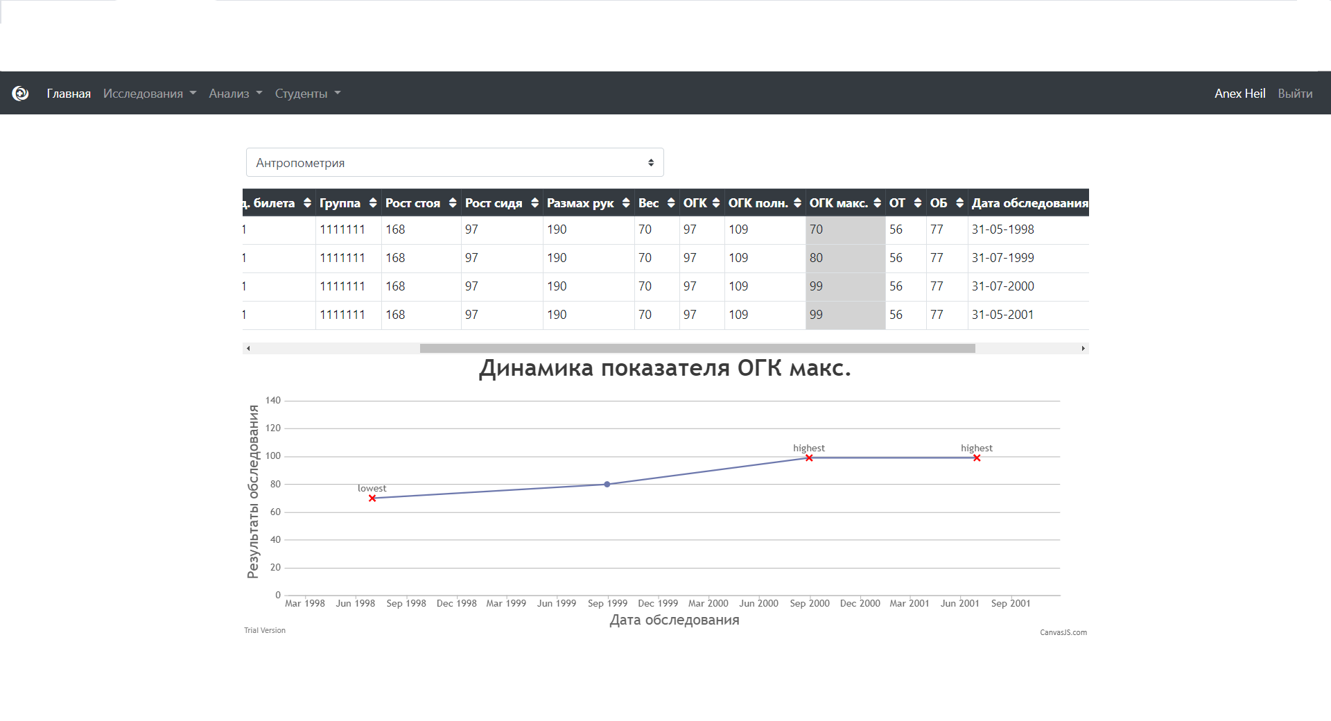Open Студенты dropdown menu
This screenshot has height=721, width=1331.
point(308,94)
